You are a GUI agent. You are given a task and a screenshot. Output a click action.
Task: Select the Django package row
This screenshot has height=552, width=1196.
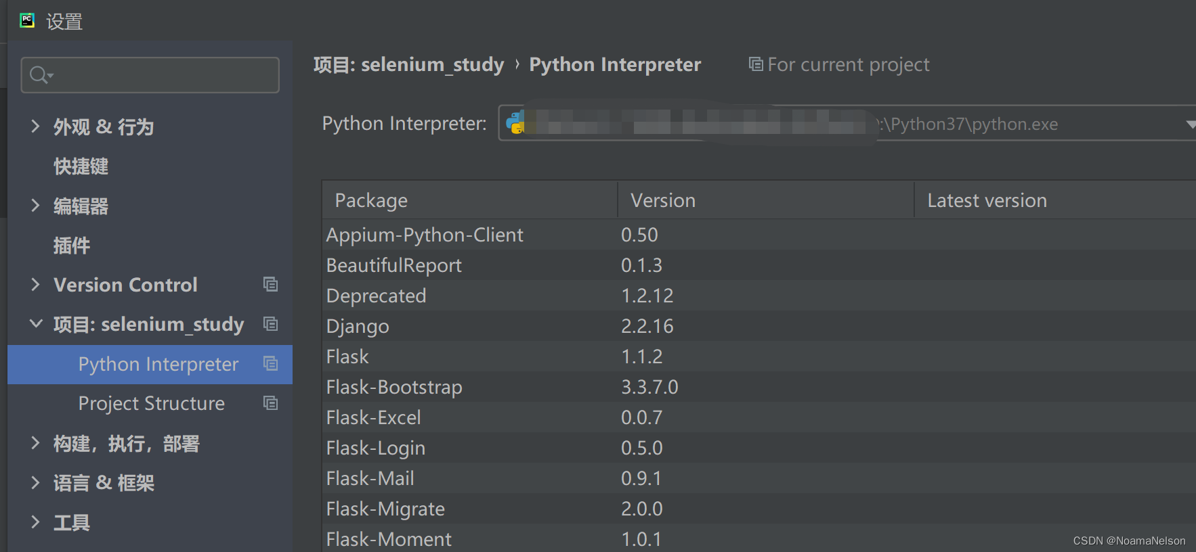pyautogui.click(x=759, y=326)
